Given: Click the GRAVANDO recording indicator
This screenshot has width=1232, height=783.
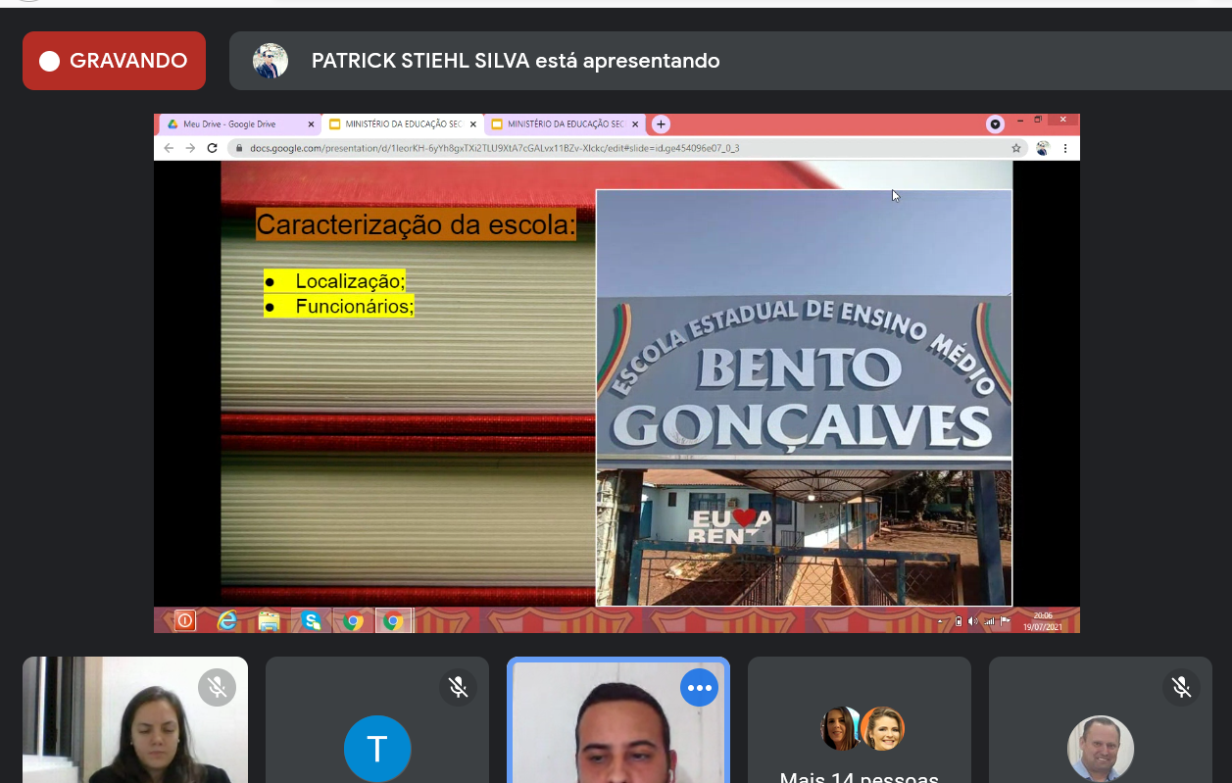Looking at the screenshot, I should [114, 61].
